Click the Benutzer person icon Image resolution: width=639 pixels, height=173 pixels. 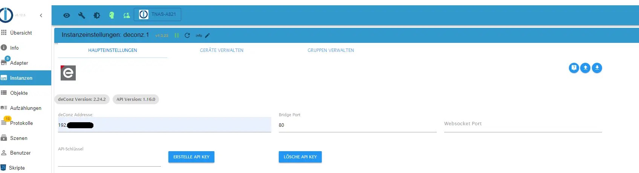coord(4,153)
